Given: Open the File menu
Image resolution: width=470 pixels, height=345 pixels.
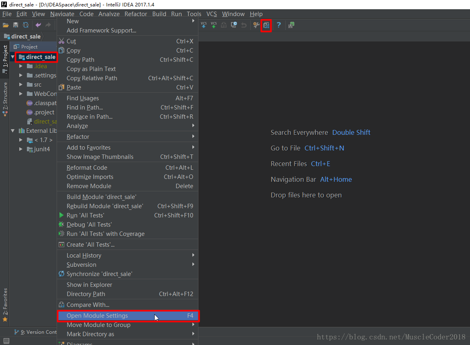Looking at the screenshot, I should (x=7, y=14).
